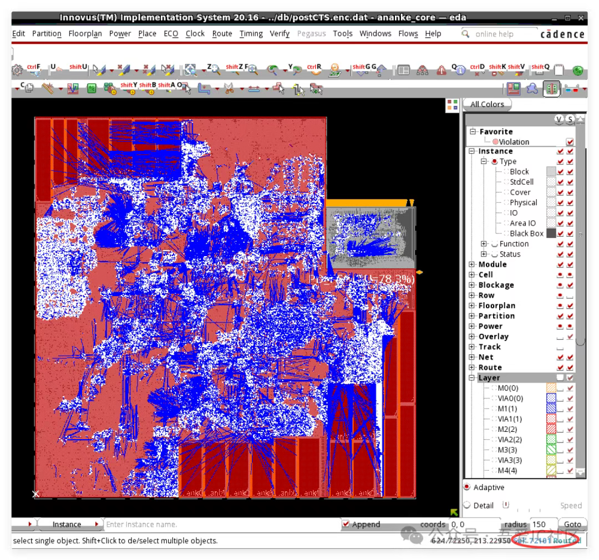Click the Redraw (Ctrl R) icon

pos(315,69)
